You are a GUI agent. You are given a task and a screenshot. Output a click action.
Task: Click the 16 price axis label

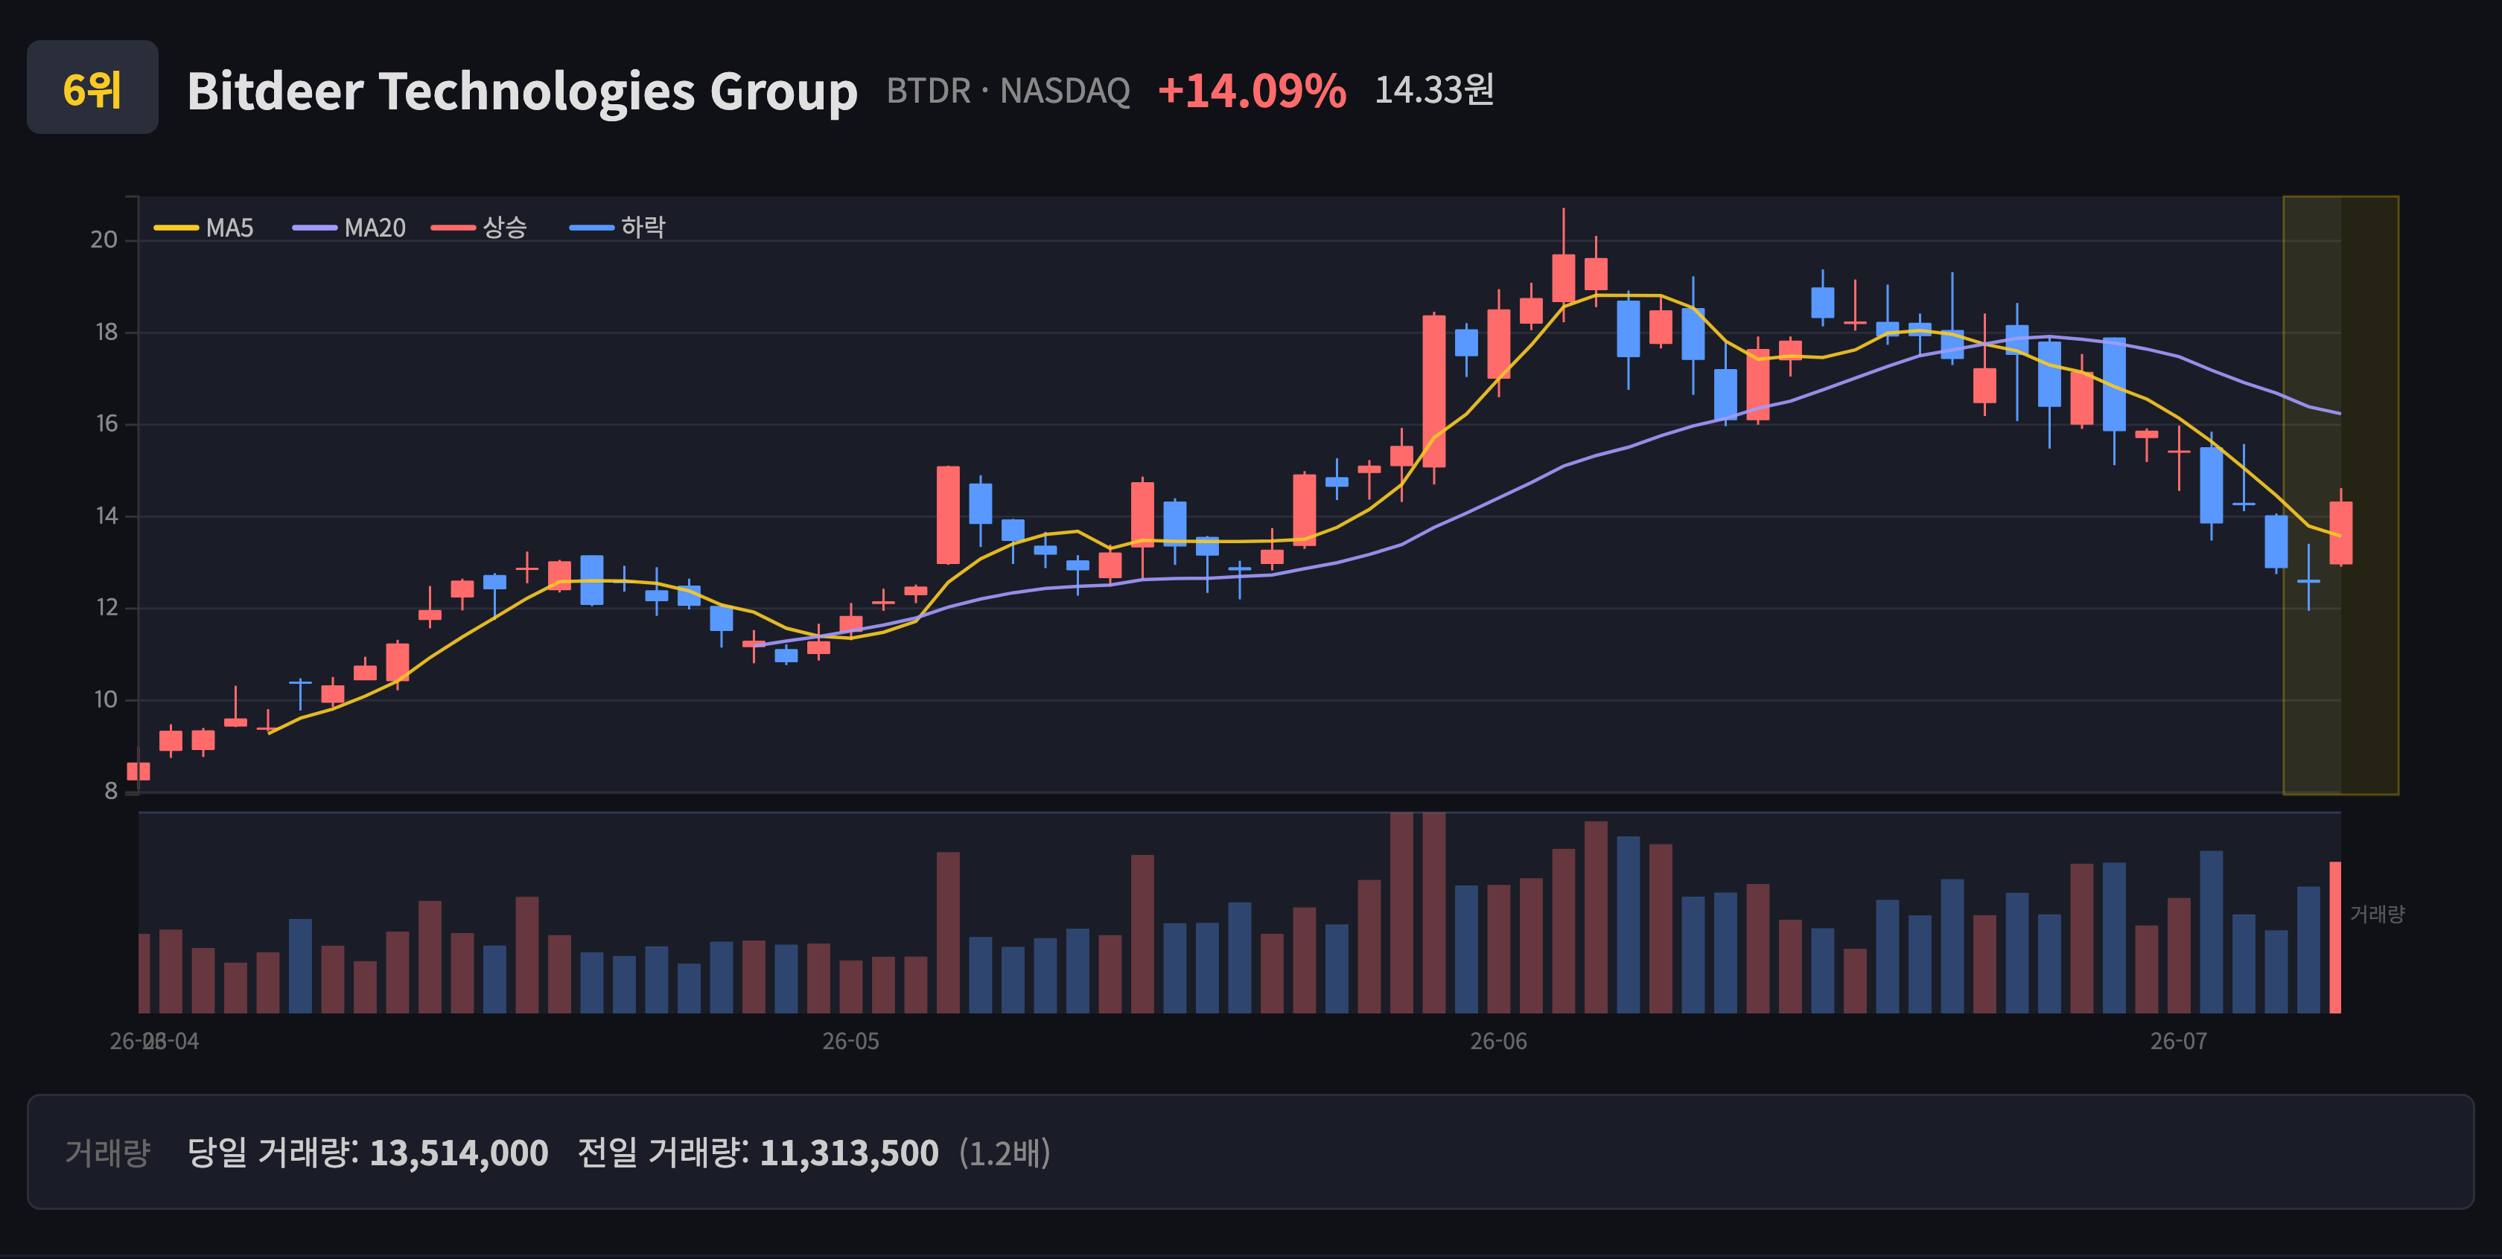[x=106, y=423]
